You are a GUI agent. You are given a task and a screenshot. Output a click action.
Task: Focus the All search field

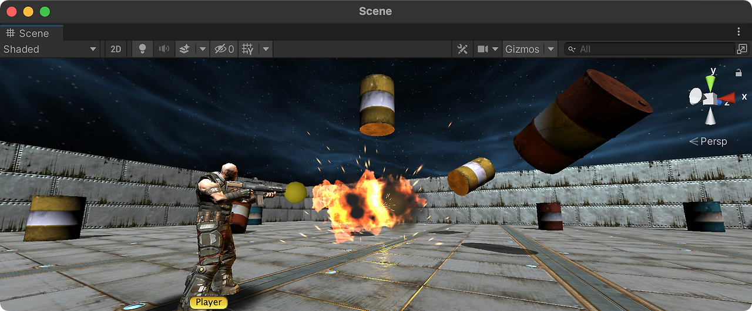649,49
